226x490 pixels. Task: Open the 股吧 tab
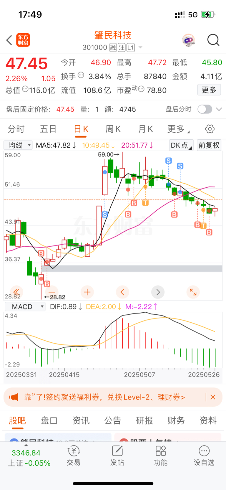[x=17, y=420]
